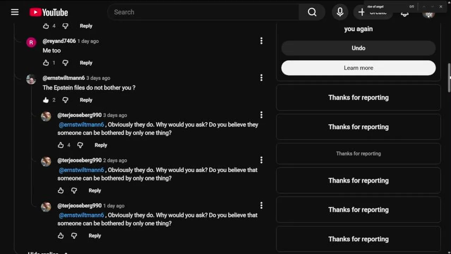Image resolution: width=451 pixels, height=254 pixels.
Task: Open @reyand7406 username link
Action: click(x=59, y=41)
